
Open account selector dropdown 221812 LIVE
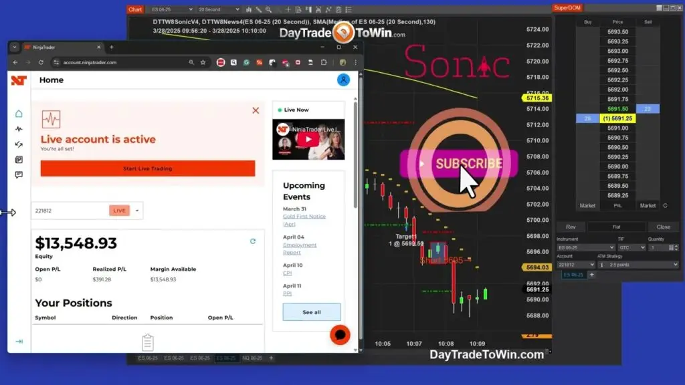tap(88, 211)
